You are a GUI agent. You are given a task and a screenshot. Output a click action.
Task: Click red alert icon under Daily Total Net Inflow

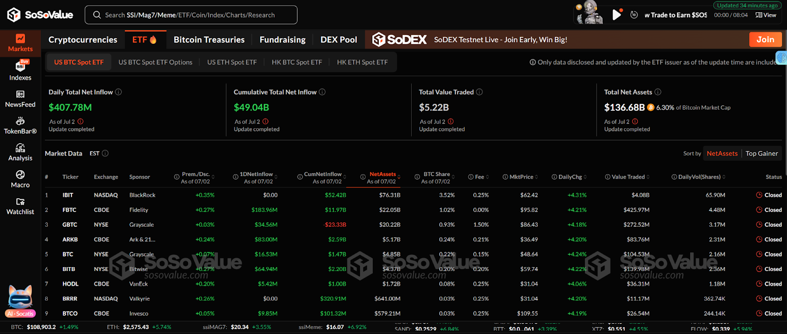click(81, 121)
